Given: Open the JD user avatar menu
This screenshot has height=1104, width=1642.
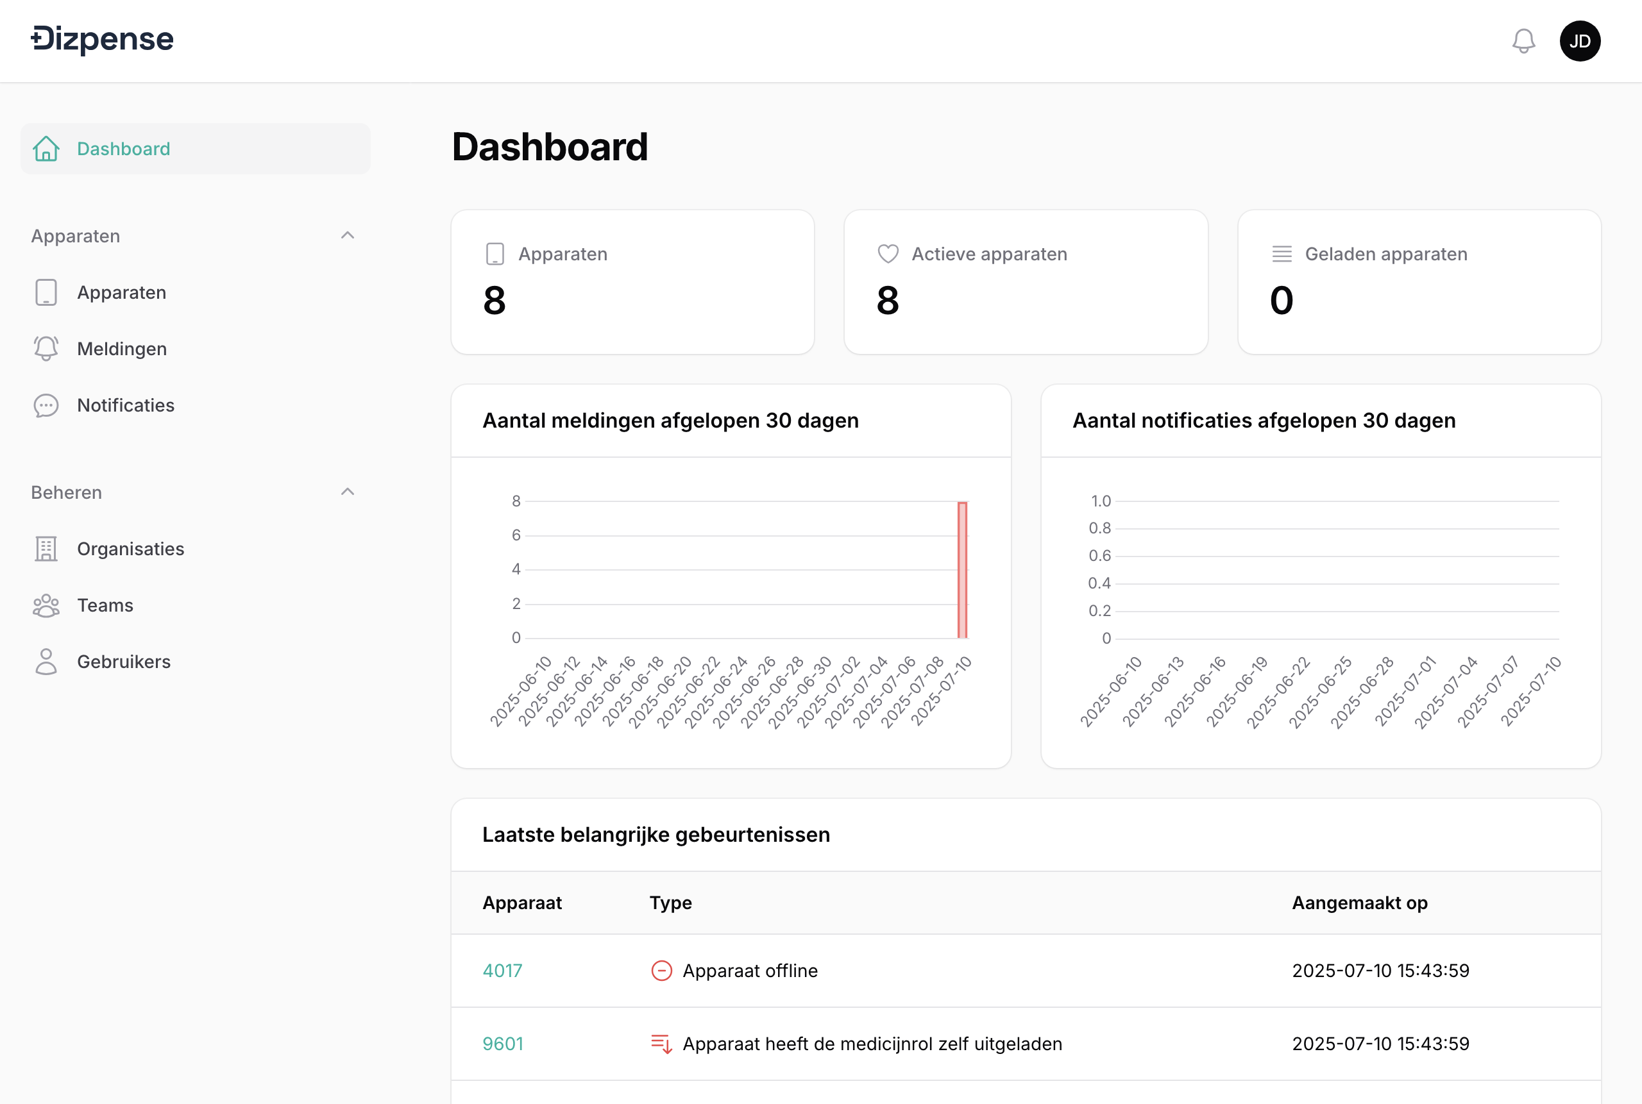Looking at the screenshot, I should [x=1579, y=41].
